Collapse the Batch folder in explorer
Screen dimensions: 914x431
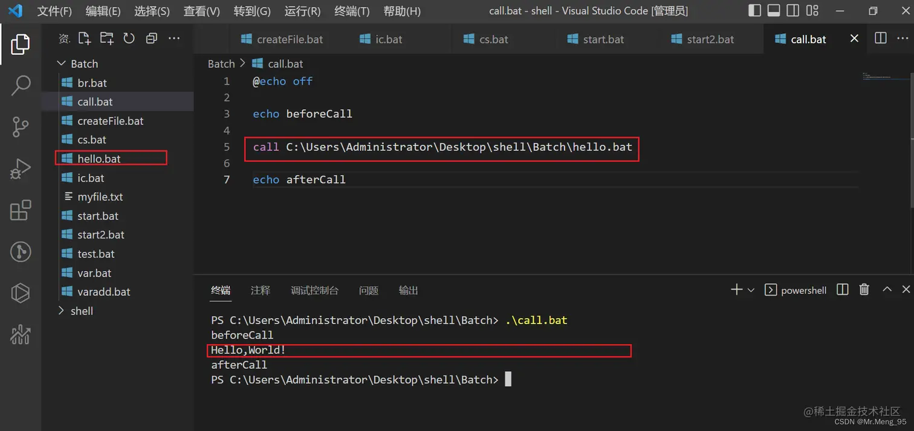pos(61,63)
